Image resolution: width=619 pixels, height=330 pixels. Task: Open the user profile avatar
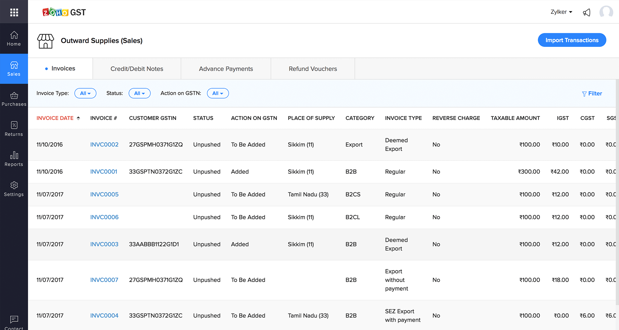tap(606, 12)
